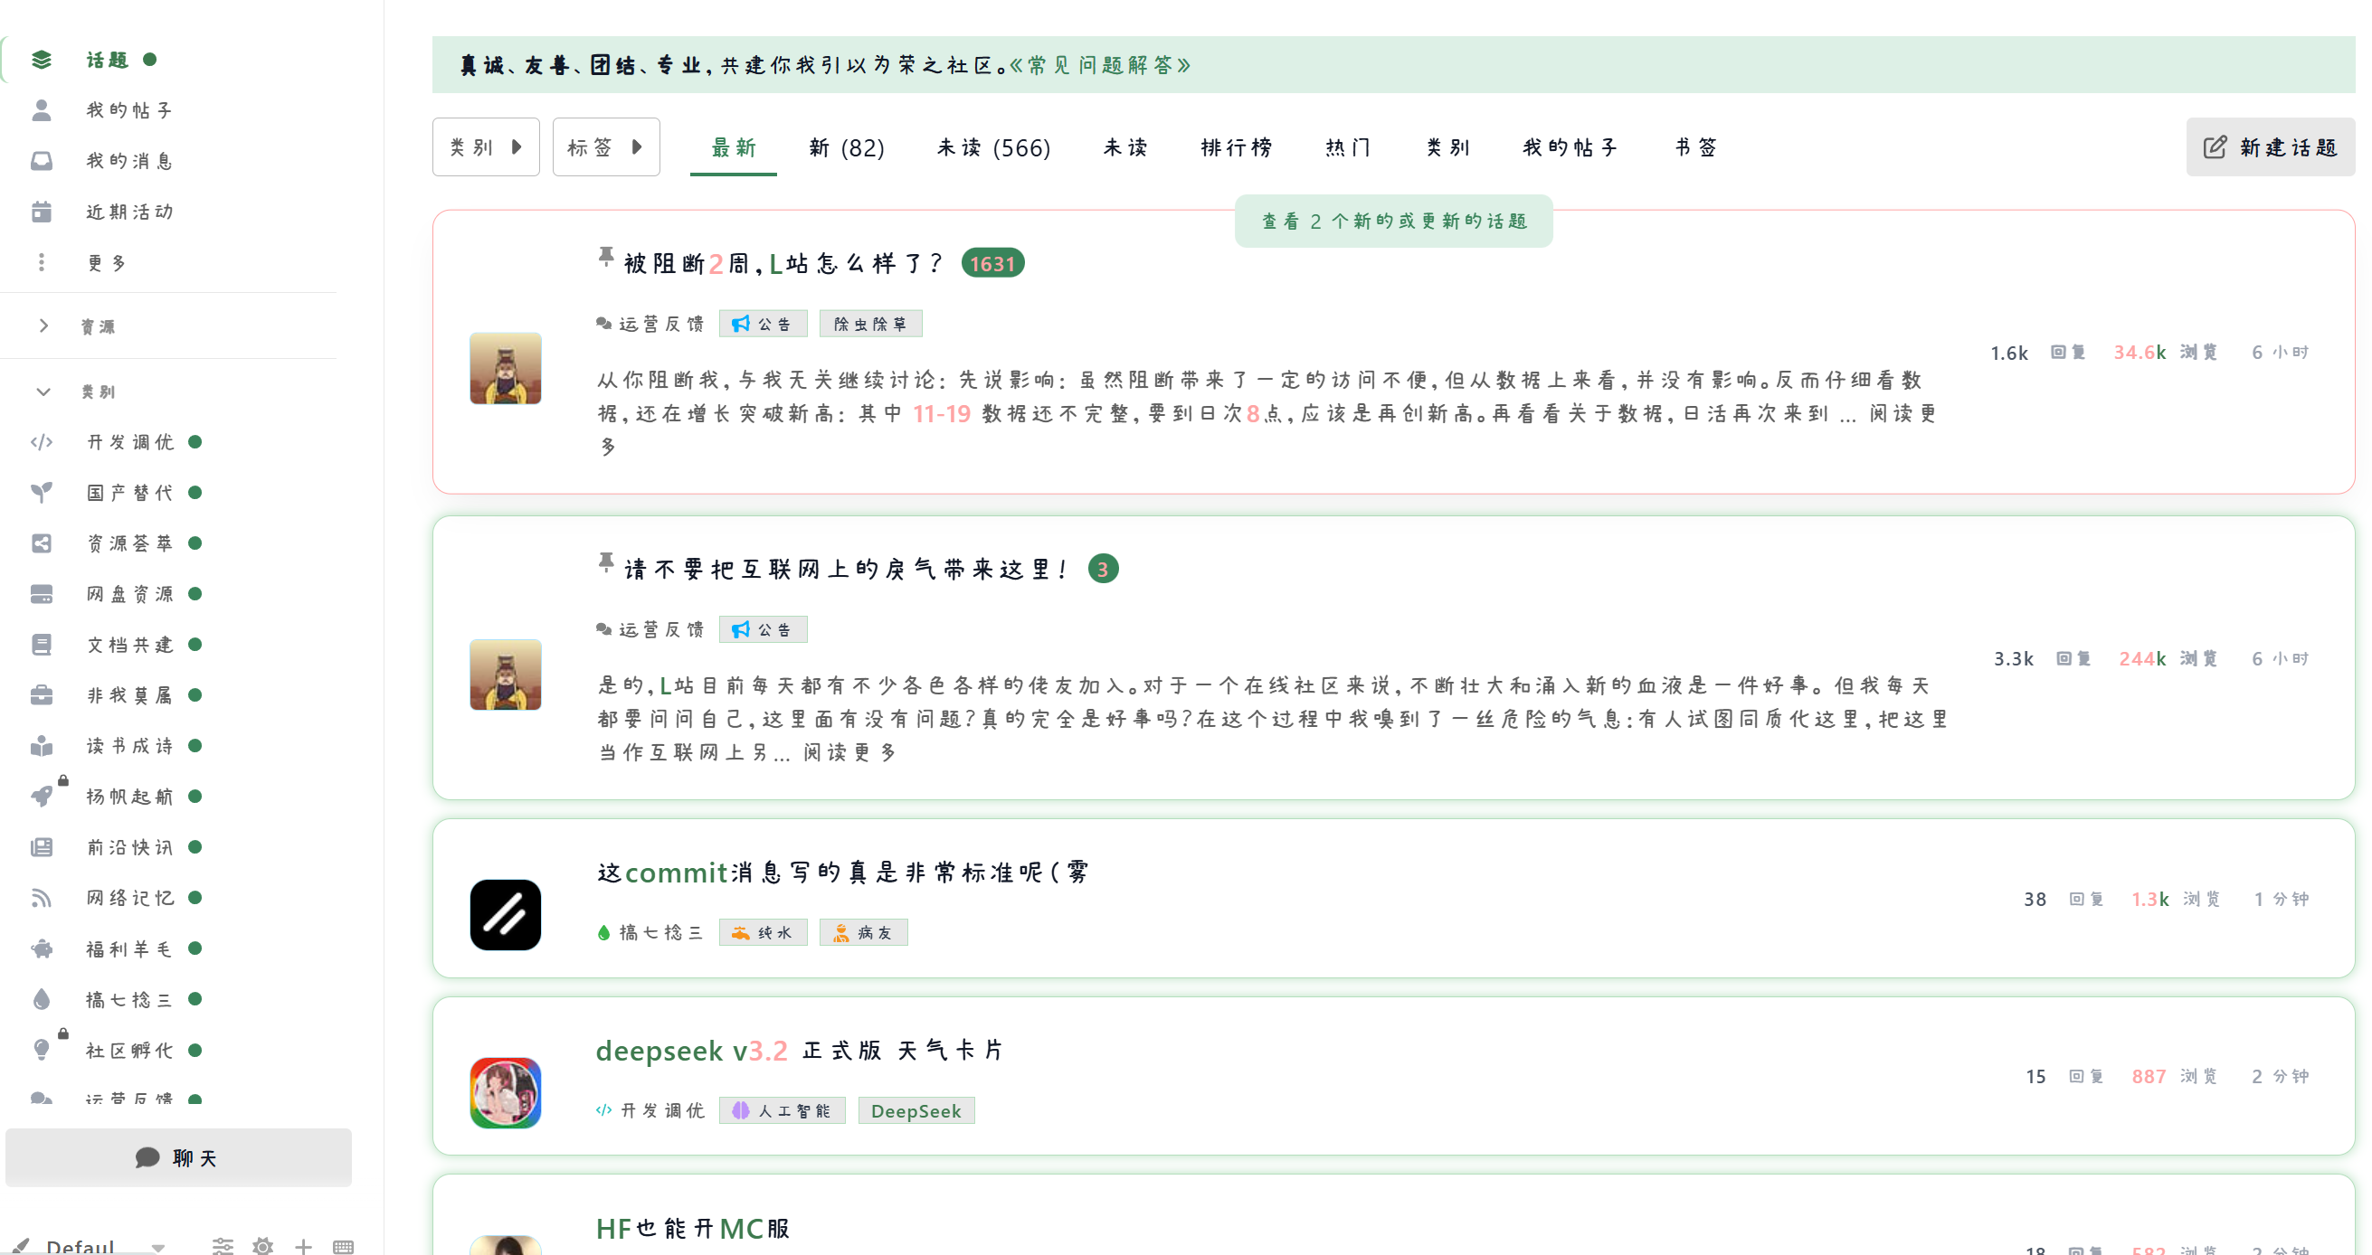Collapse the 类别 sidebar section
This screenshot has width=2372, height=1255.
pos(43,391)
